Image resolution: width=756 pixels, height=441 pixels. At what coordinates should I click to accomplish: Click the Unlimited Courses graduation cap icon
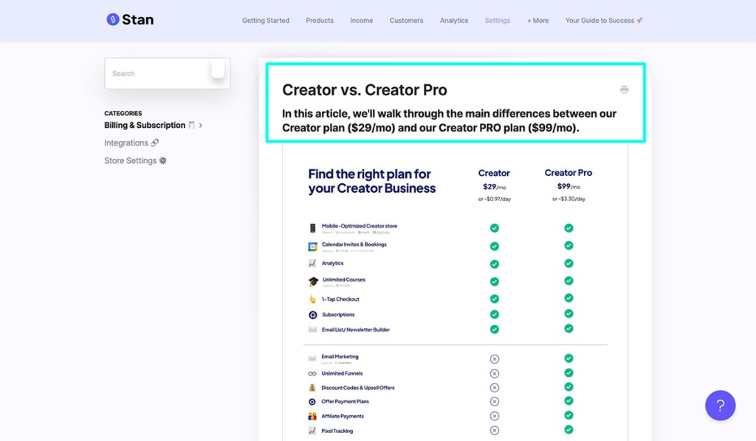[x=313, y=281]
